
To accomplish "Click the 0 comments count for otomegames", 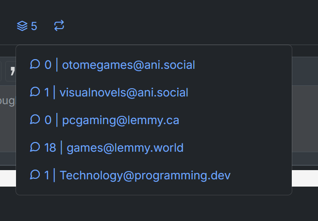I will point(48,65).
